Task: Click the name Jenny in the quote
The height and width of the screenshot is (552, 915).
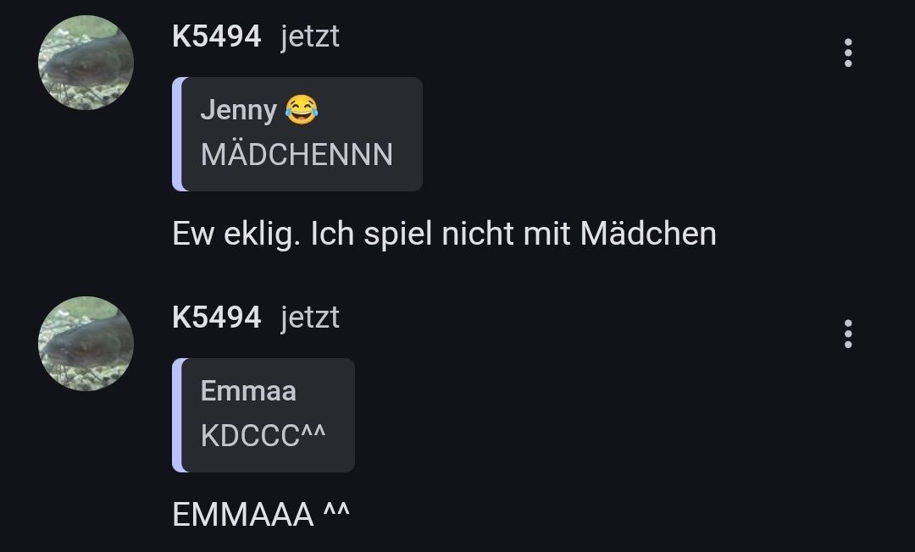Action: [x=239, y=110]
